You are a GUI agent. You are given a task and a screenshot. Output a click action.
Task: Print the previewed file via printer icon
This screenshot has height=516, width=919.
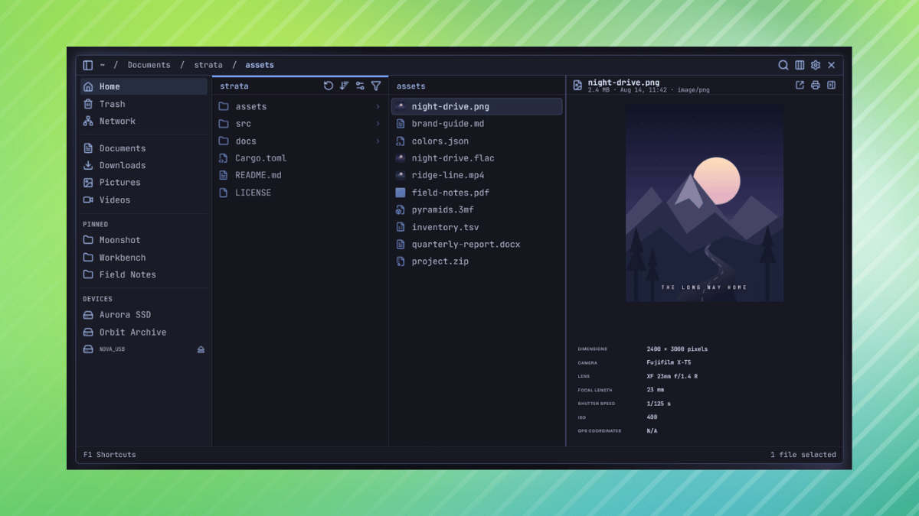coord(816,85)
